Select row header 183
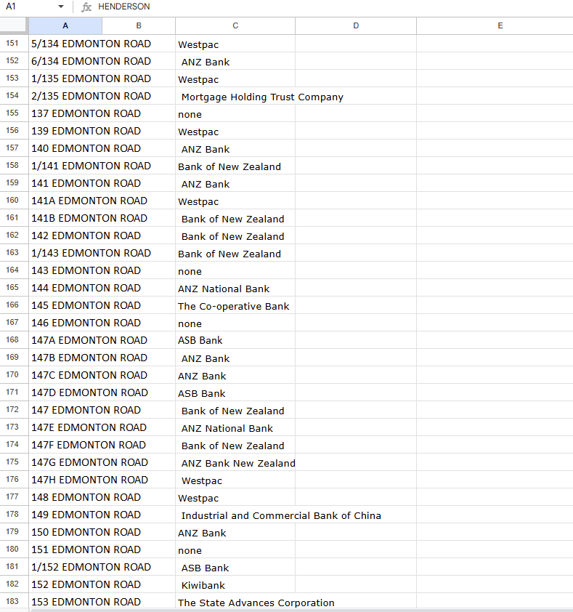This screenshot has width=573, height=612. tap(14, 602)
